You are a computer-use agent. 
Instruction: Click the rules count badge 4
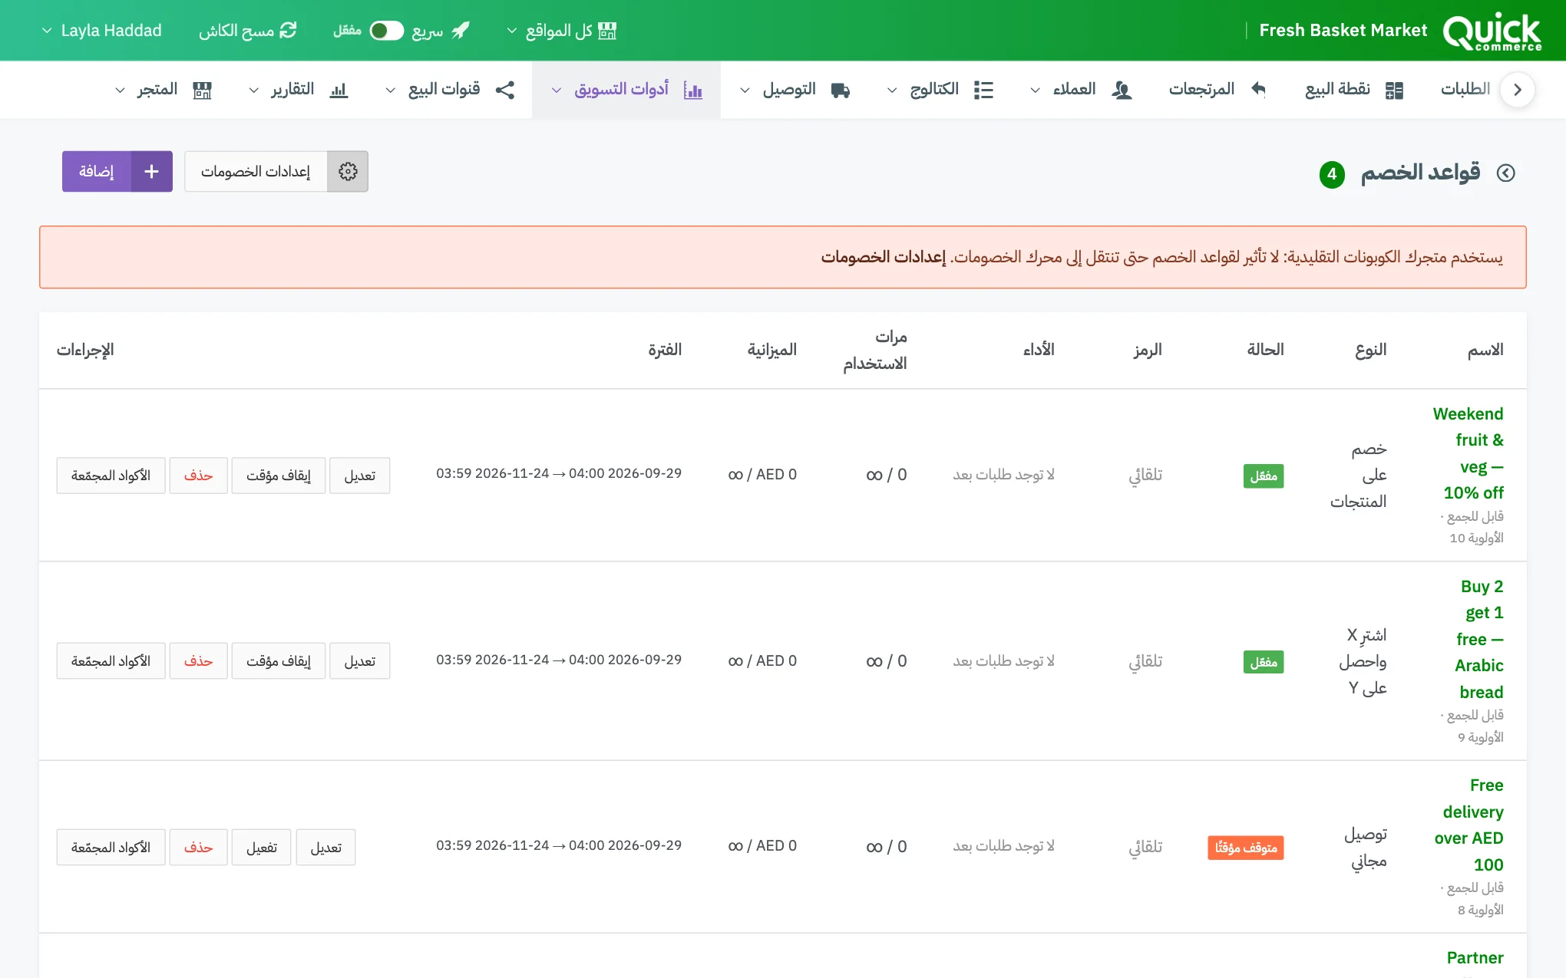pos(1332,174)
